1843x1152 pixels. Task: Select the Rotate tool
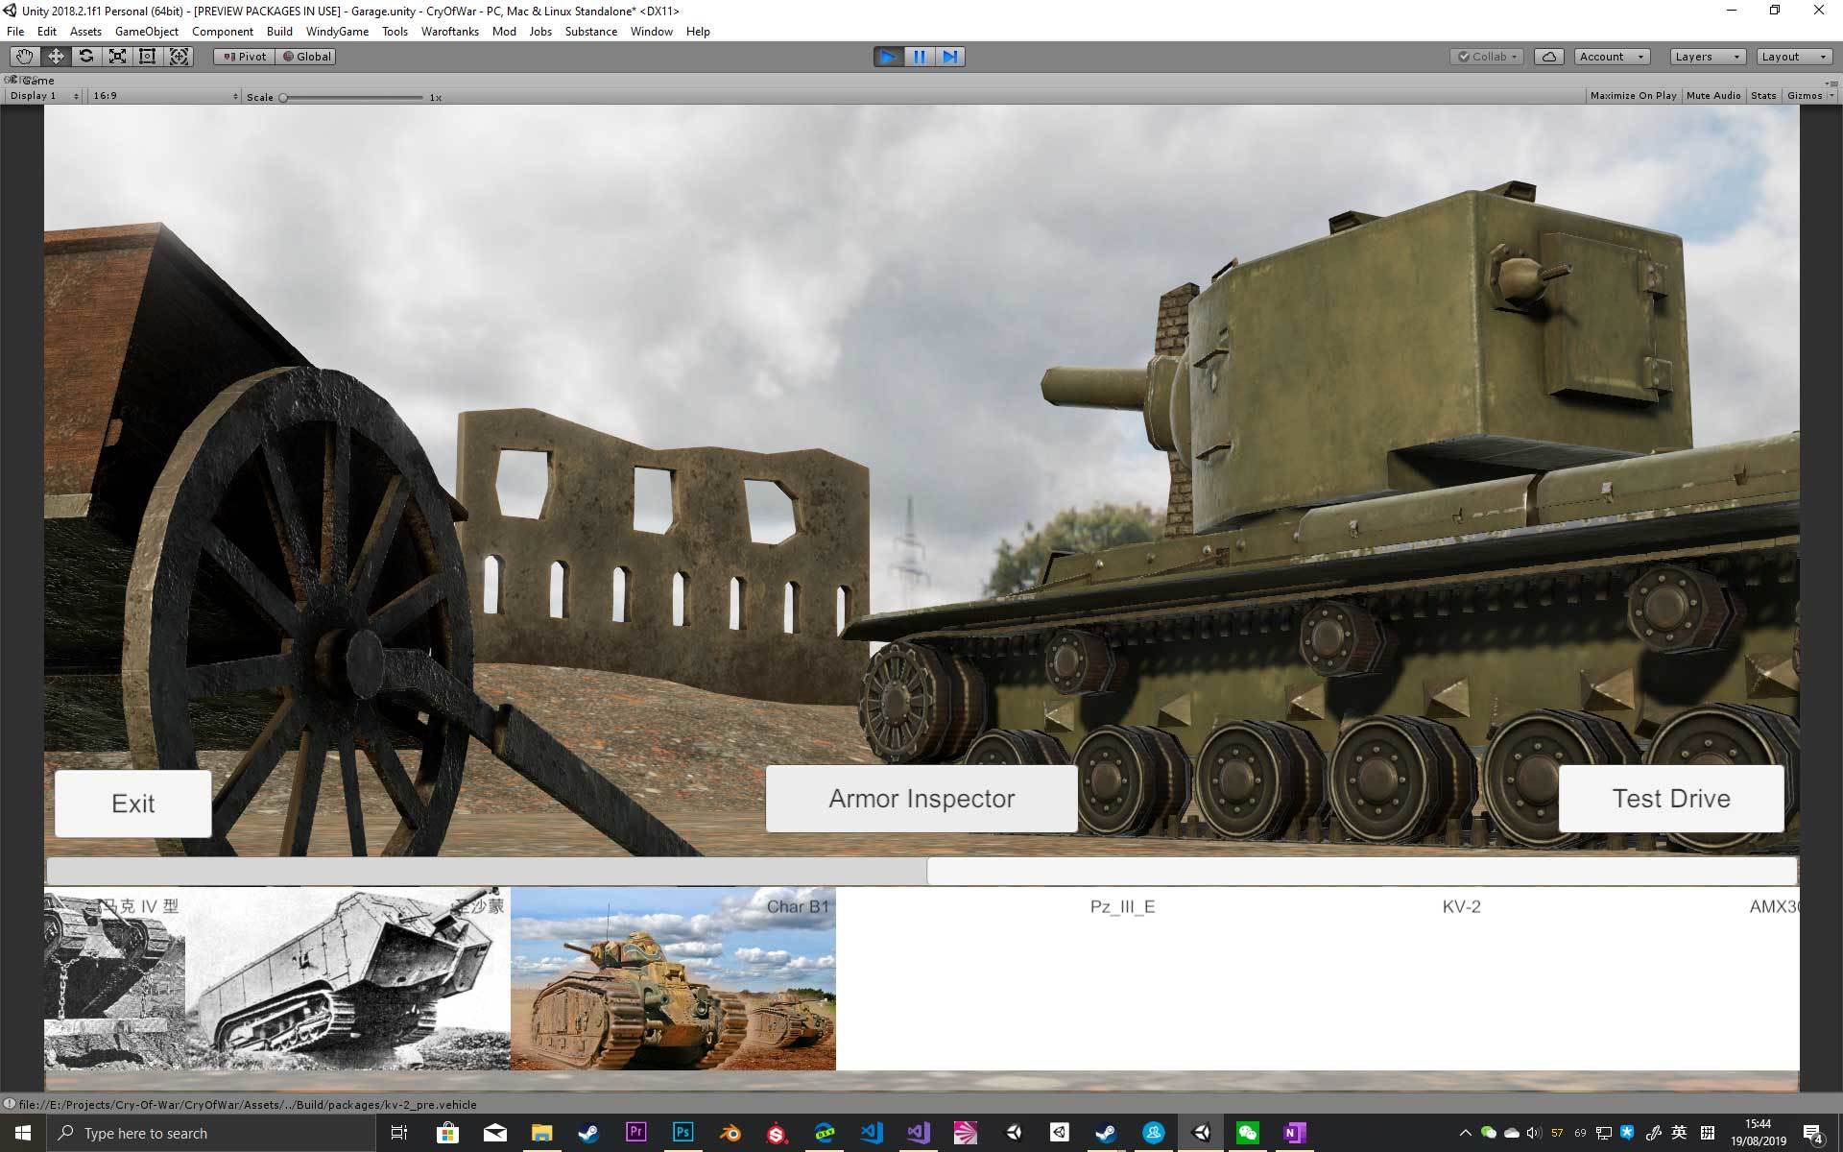pos(86,57)
